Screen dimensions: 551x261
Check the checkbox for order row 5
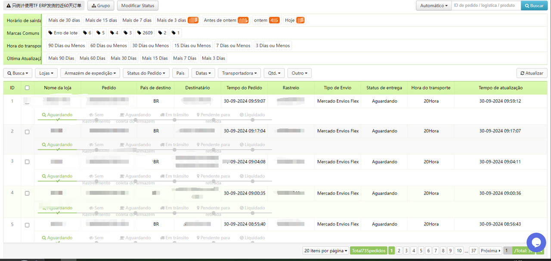(x=27, y=225)
